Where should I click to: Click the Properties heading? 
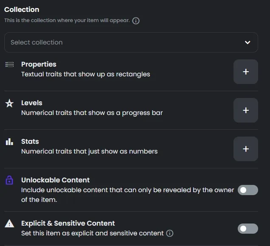coord(39,64)
